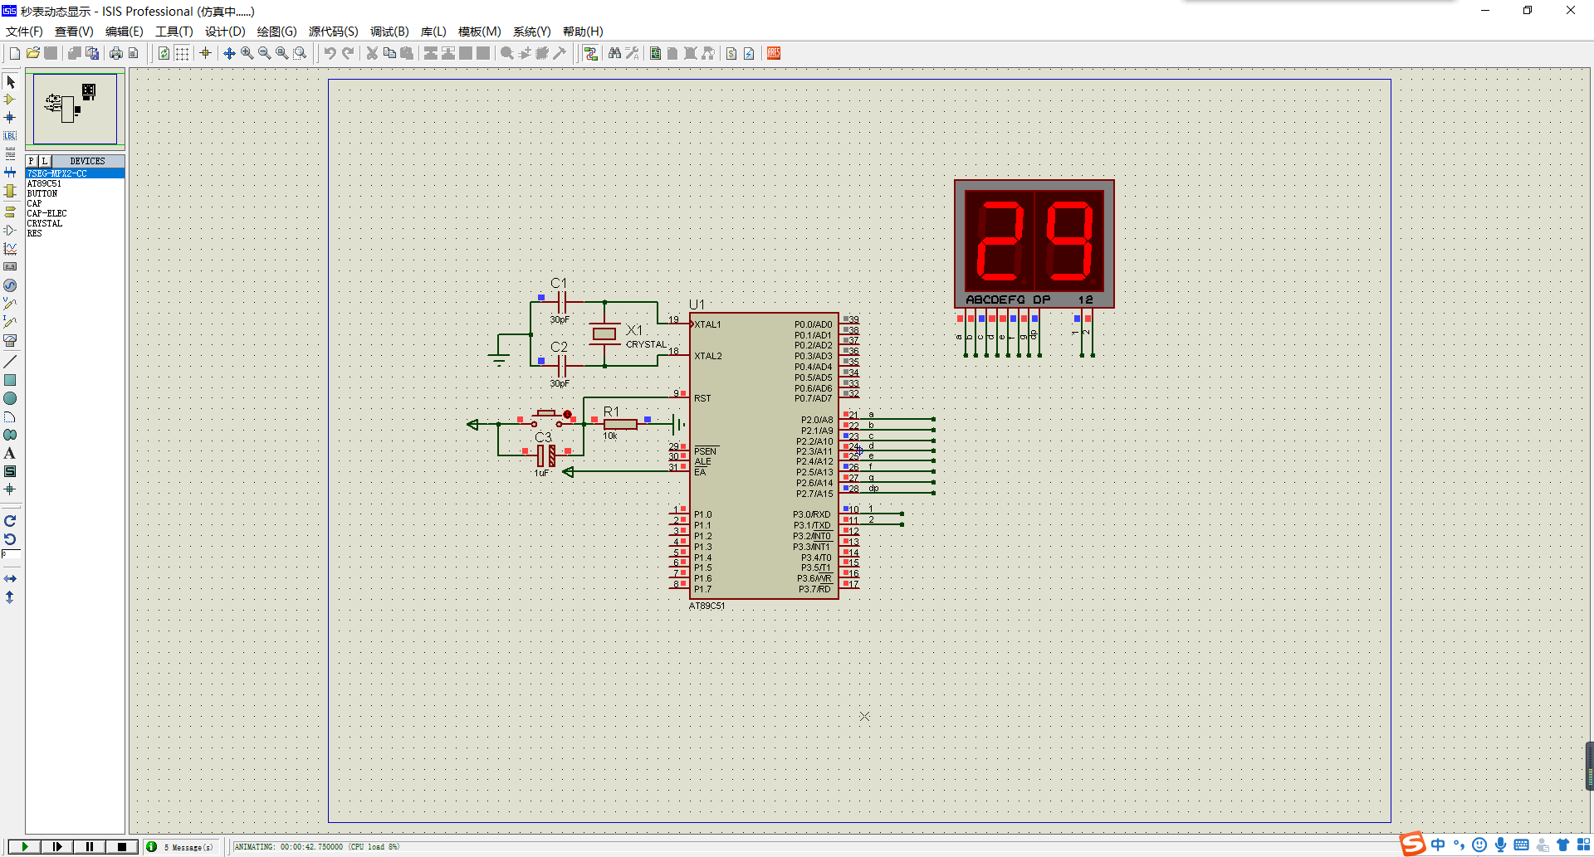Select the 2D circle graphics tool
The height and width of the screenshot is (857, 1594).
click(10, 398)
